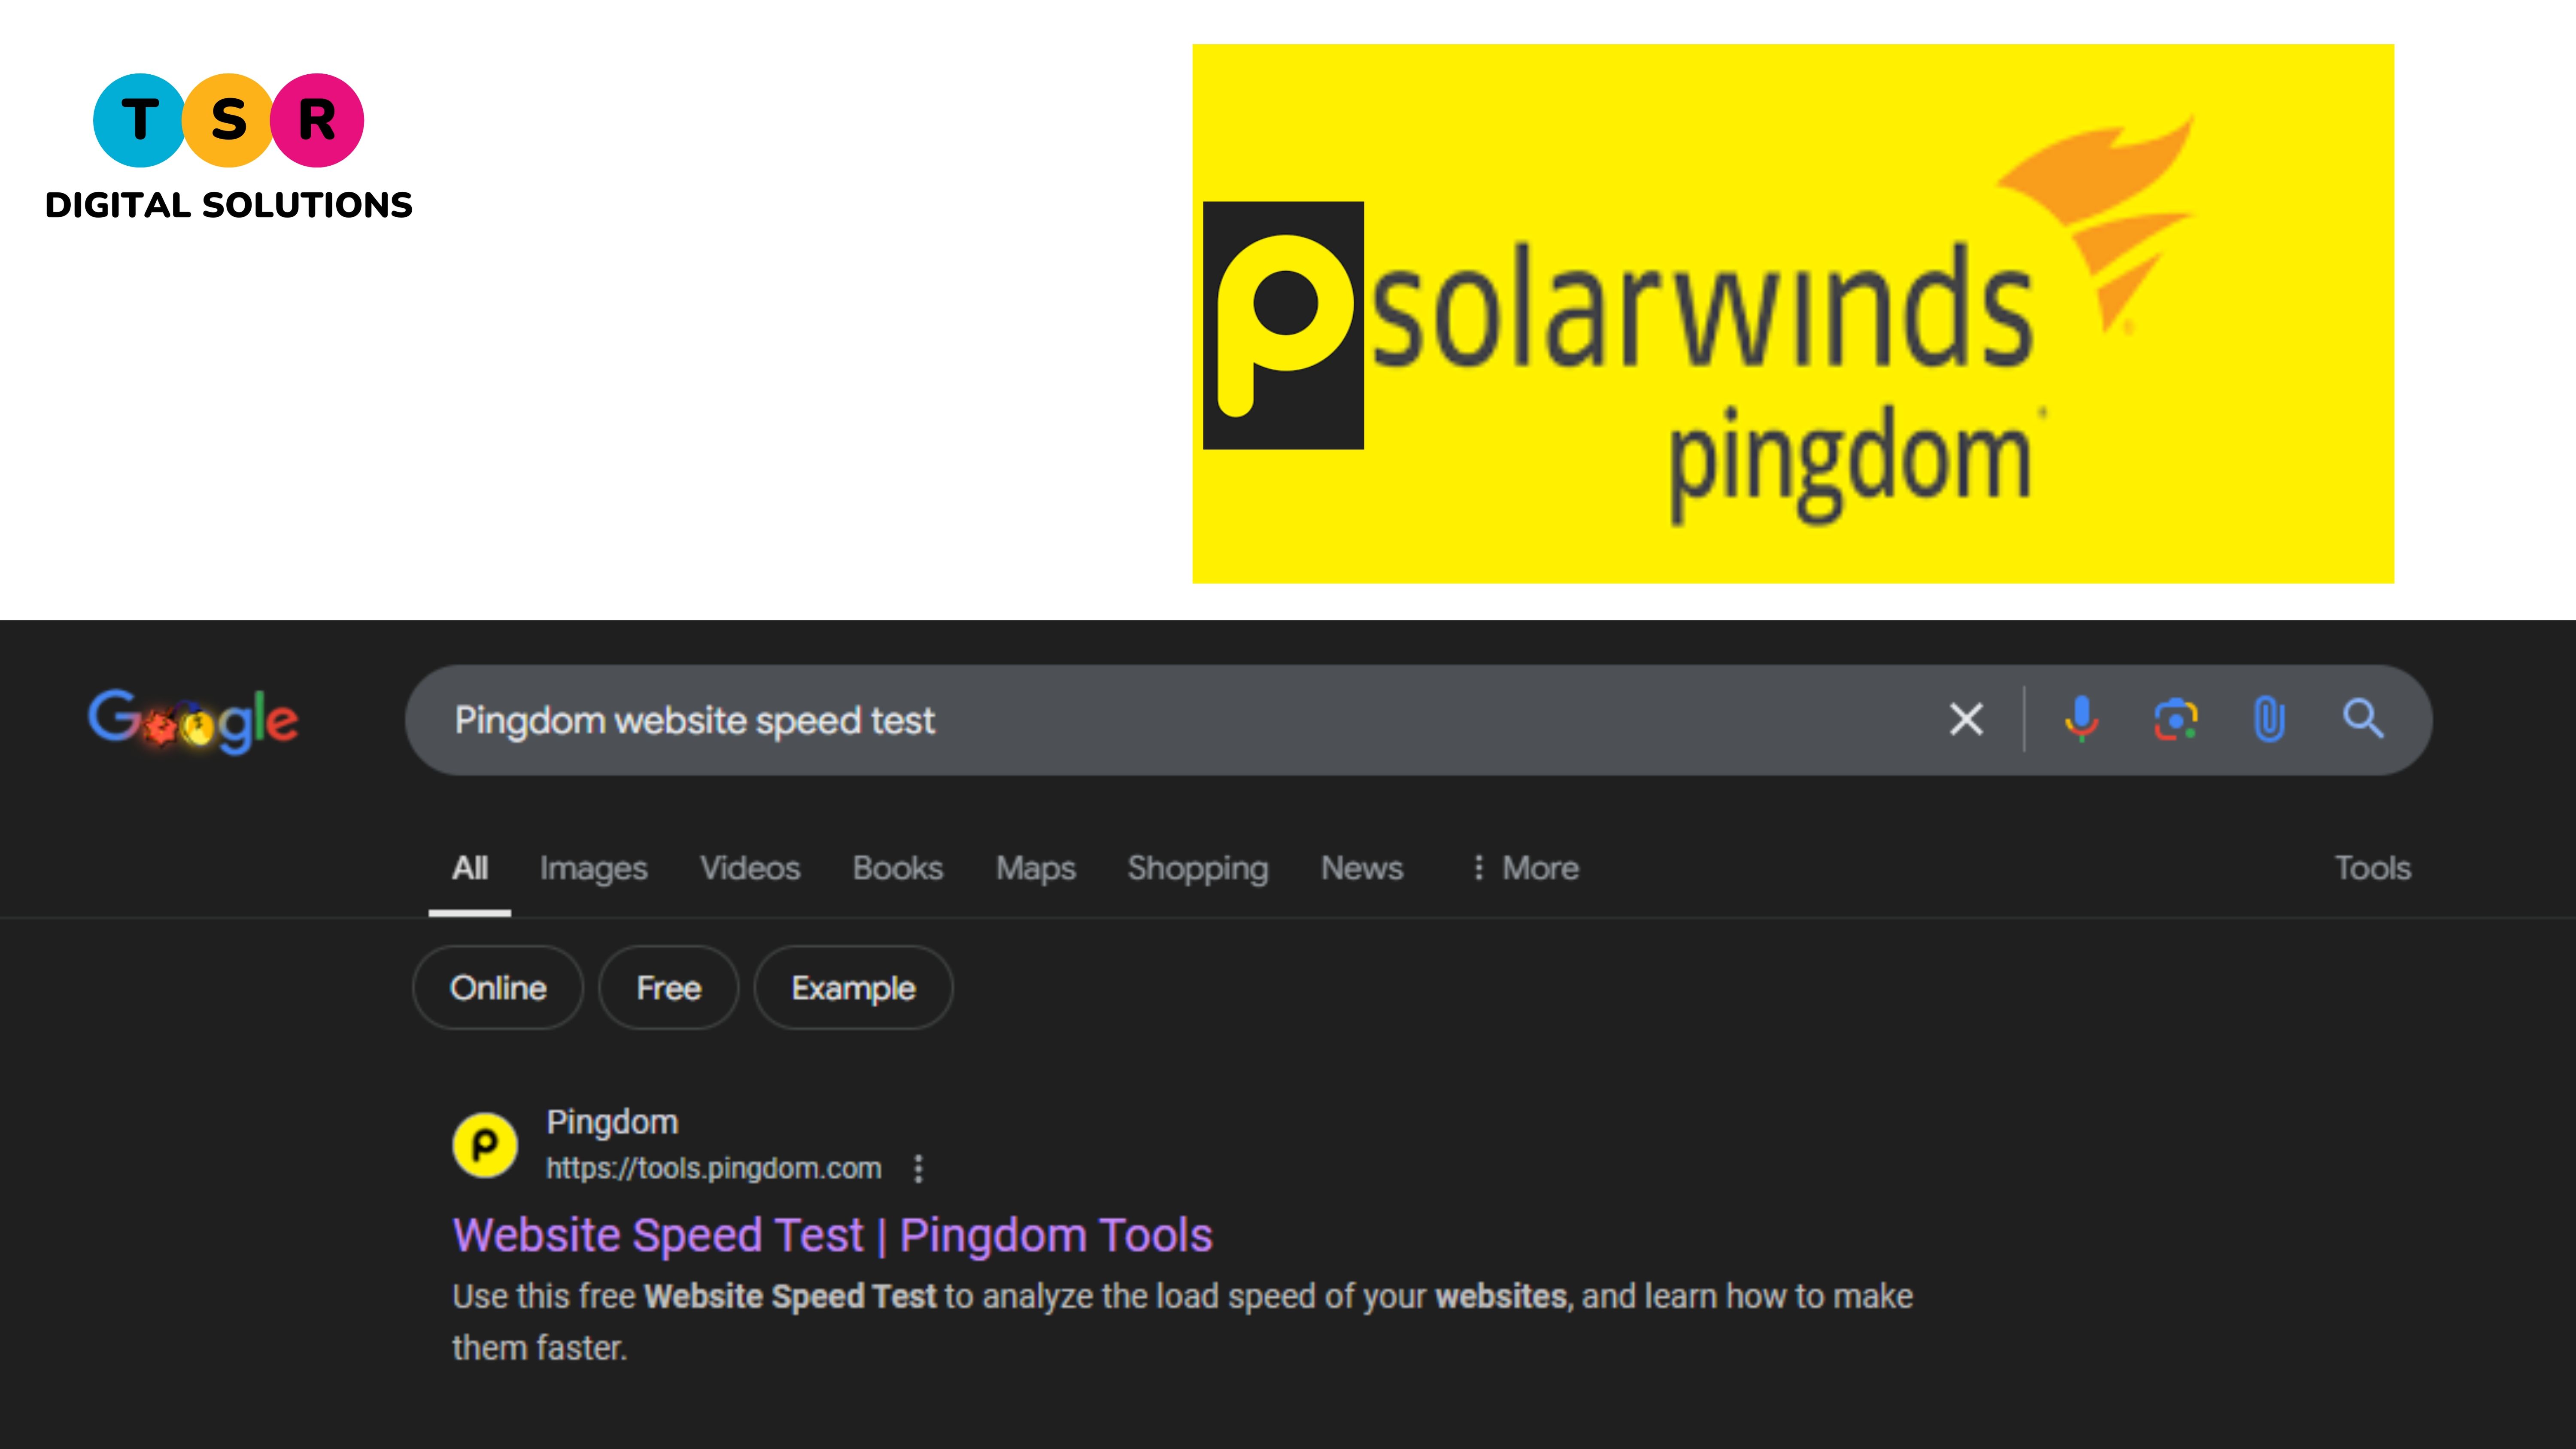
Task: Apply the Online filter chip
Action: (498, 988)
